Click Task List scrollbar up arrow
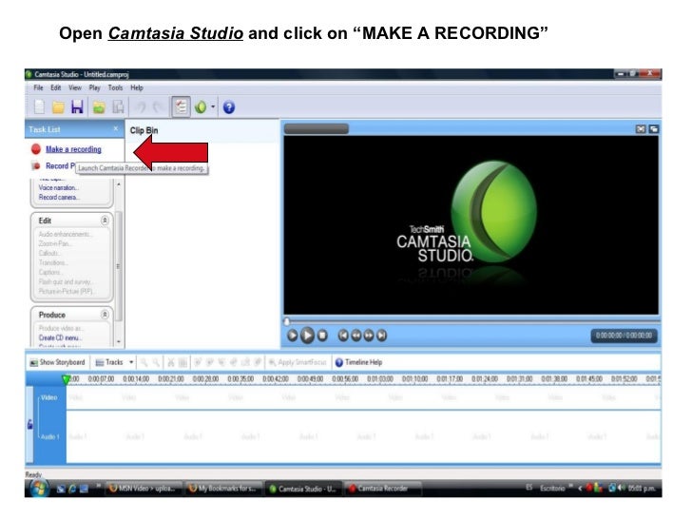Viewport: 692px width, 519px height. (118, 183)
